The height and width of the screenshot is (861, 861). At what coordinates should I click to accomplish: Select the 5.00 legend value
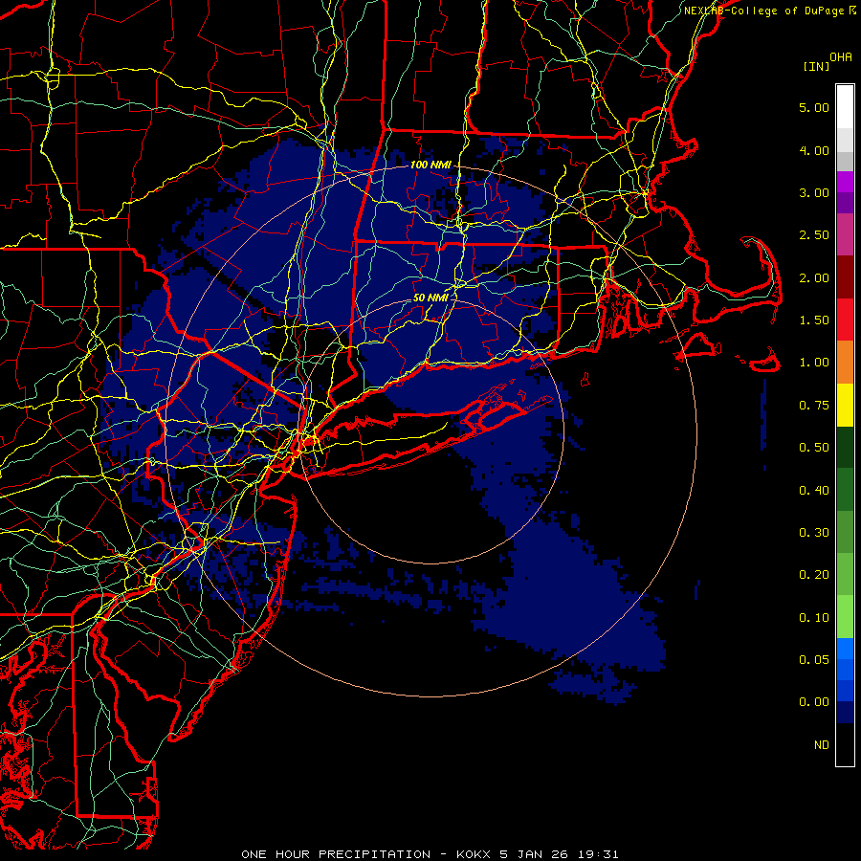click(x=814, y=107)
